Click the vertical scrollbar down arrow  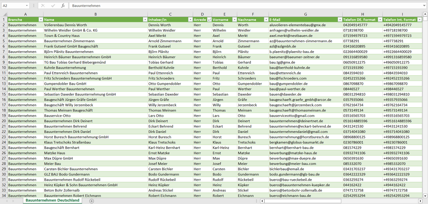(425, 195)
